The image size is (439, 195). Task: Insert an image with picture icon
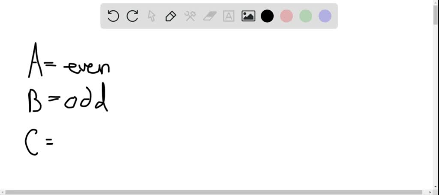[248, 16]
